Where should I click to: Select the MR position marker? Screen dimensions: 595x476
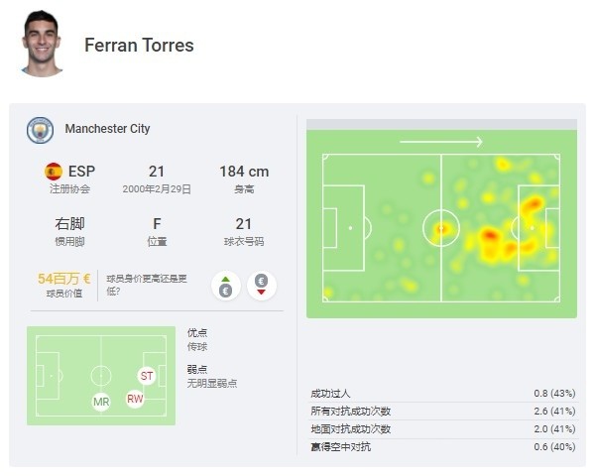point(101,402)
